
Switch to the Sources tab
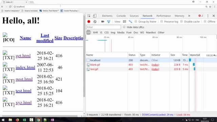[134, 16]
